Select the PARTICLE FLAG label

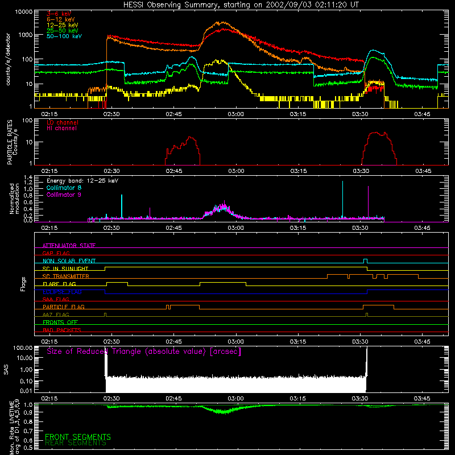coord(64,307)
